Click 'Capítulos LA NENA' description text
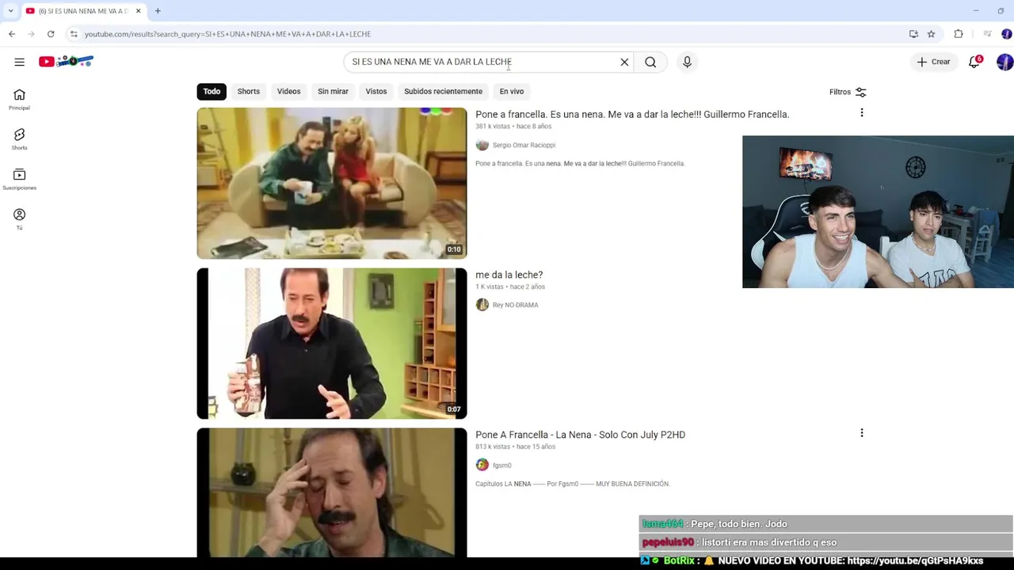 [x=573, y=484]
